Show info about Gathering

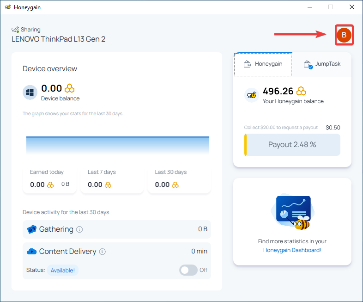tap(79, 229)
